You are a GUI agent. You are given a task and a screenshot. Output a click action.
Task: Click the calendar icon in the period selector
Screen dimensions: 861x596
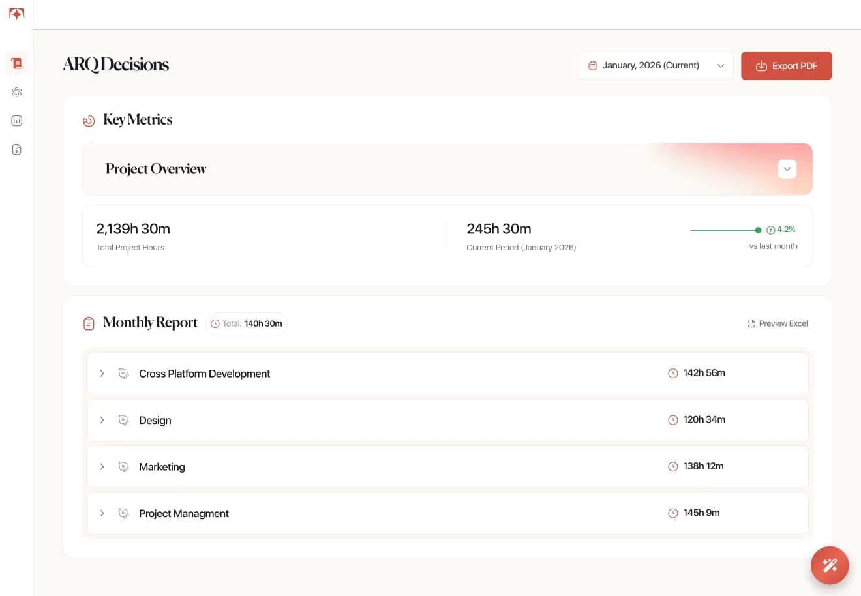pyautogui.click(x=593, y=66)
